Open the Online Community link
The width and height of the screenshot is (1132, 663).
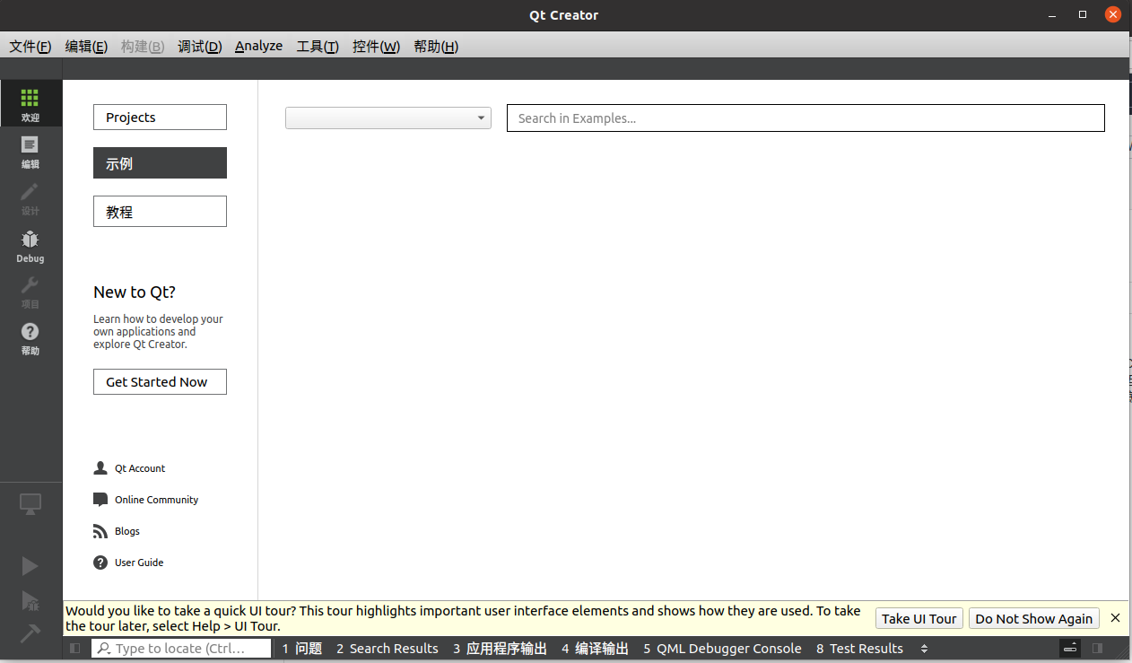[x=157, y=500]
